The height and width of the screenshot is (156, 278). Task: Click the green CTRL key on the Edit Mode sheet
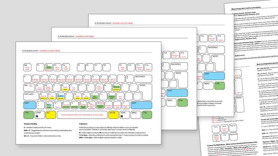(183, 103)
